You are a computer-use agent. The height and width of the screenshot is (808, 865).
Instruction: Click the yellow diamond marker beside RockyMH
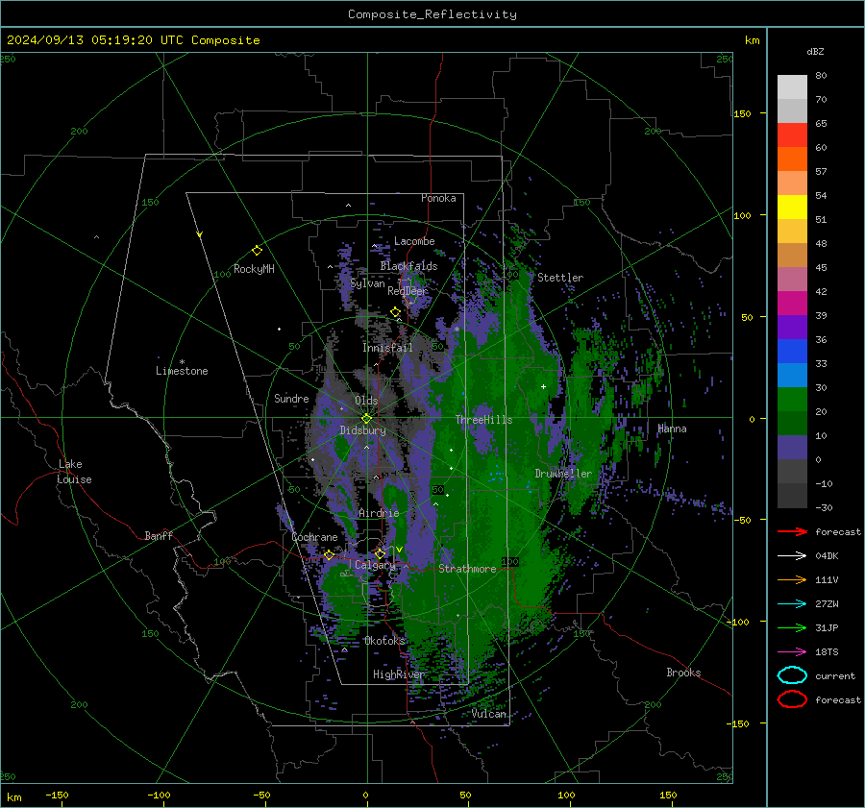[x=257, y=251]
